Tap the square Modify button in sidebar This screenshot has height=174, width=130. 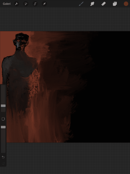3,119
